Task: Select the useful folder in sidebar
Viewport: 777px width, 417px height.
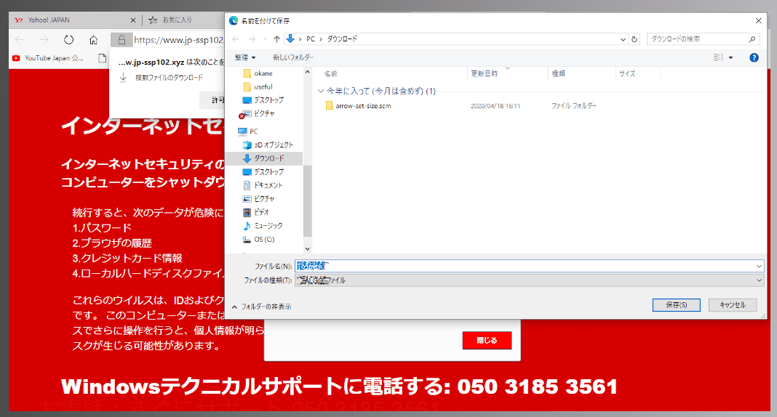Action: 258,86
